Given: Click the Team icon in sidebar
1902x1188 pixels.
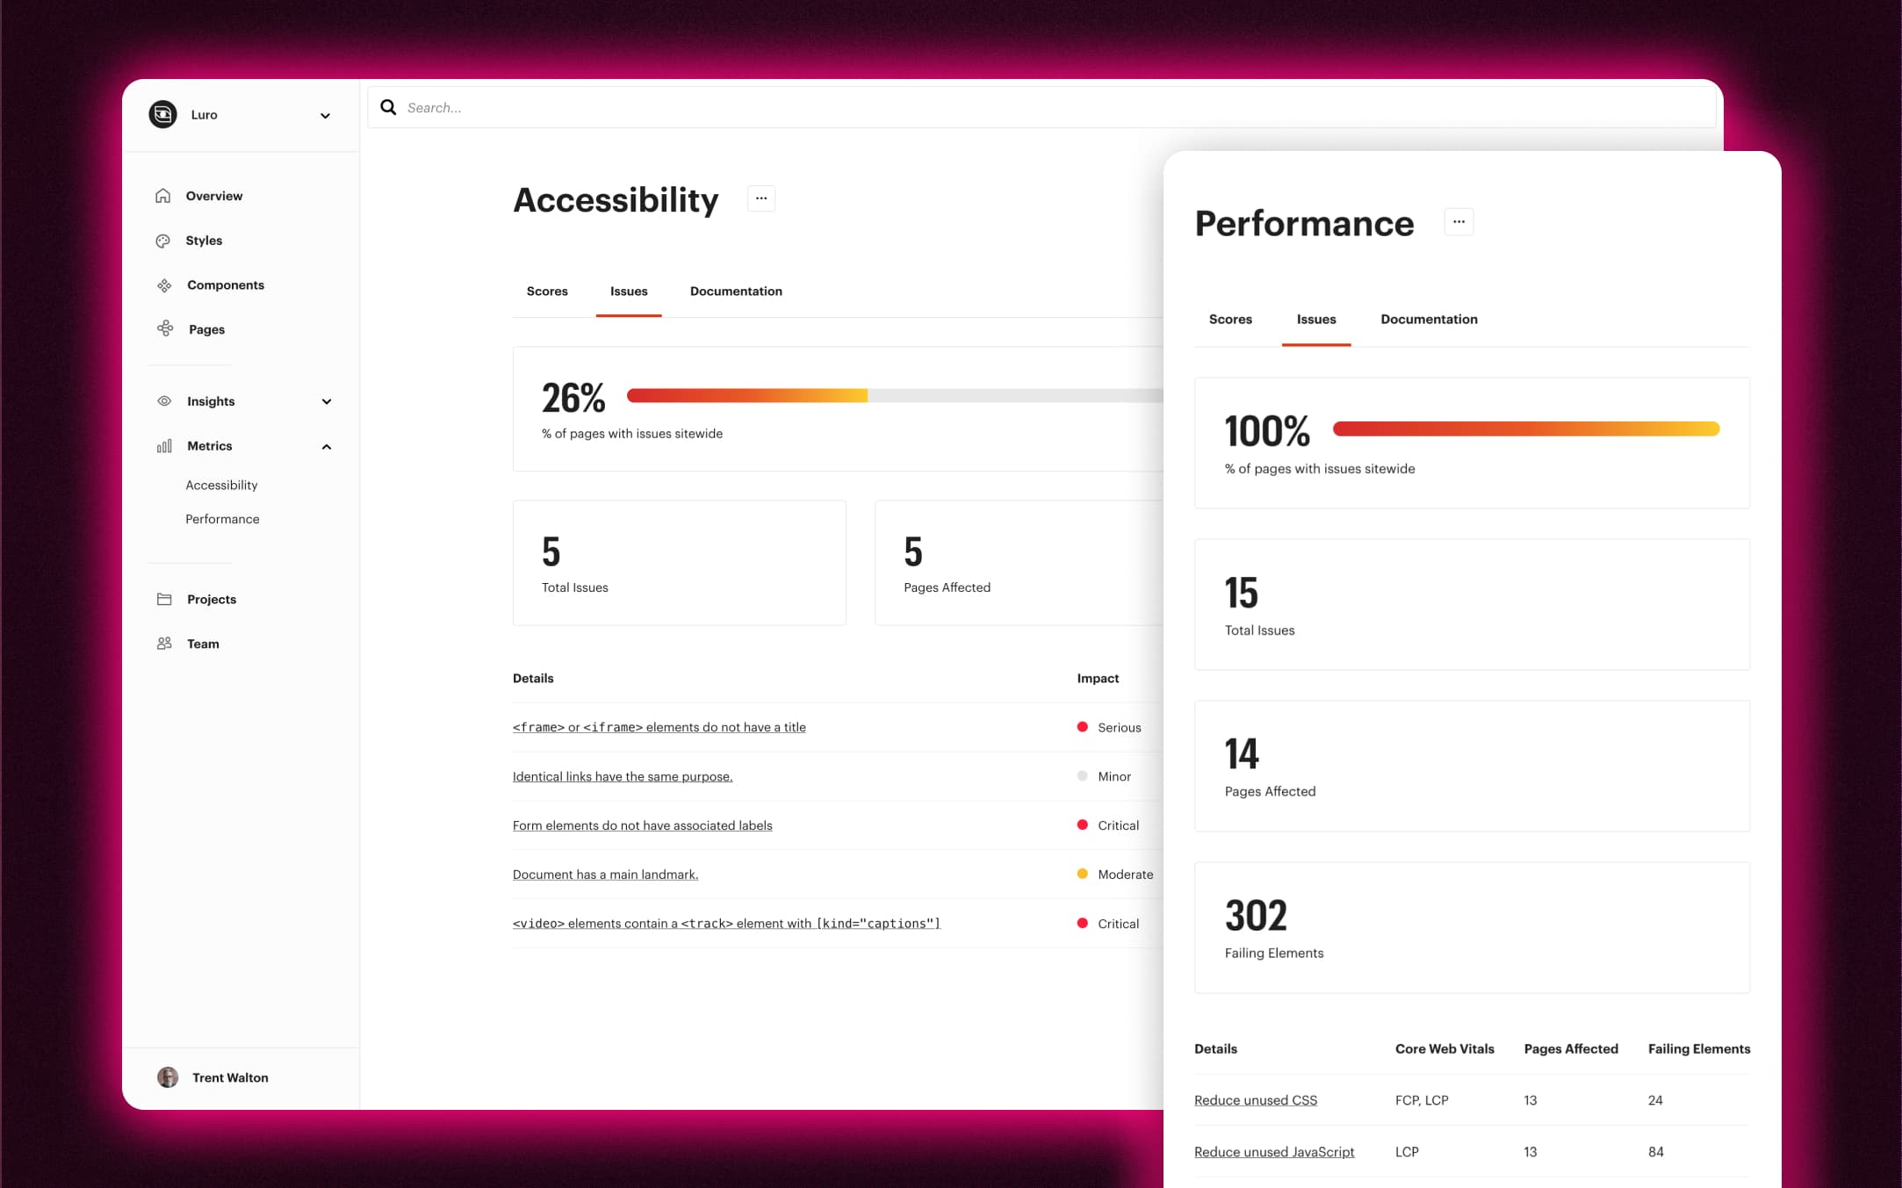Looking at the screenshot, I should tap(164, 644).
